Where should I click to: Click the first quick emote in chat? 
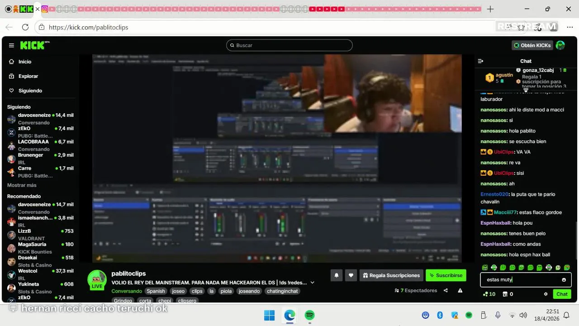point(485,268)
